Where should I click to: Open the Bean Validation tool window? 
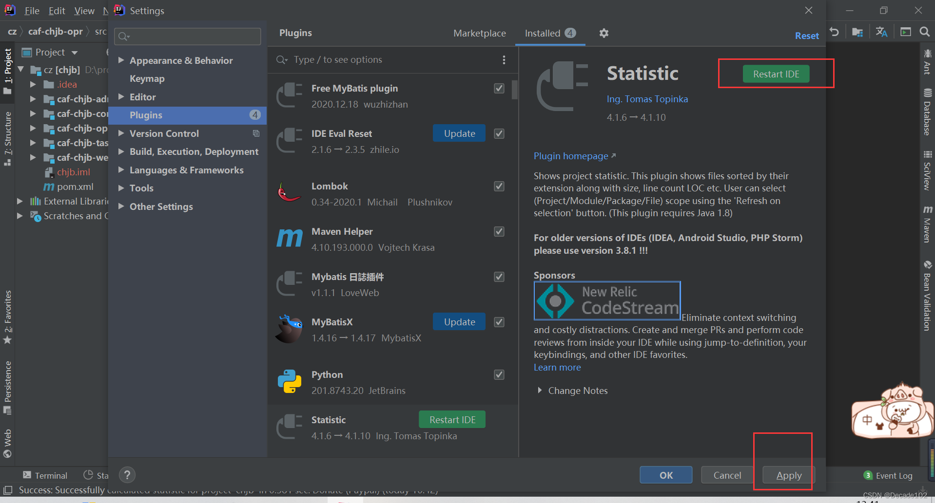(927, 296)
